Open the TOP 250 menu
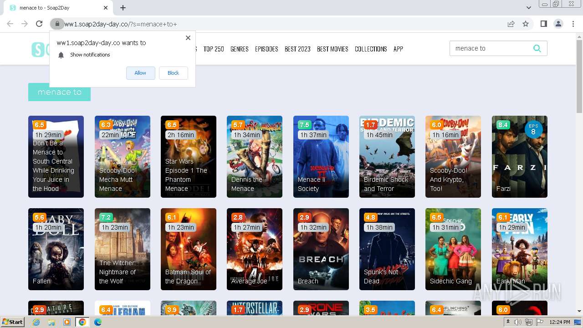The width and height of the screenshot is (583, 328). coord(214,49)
